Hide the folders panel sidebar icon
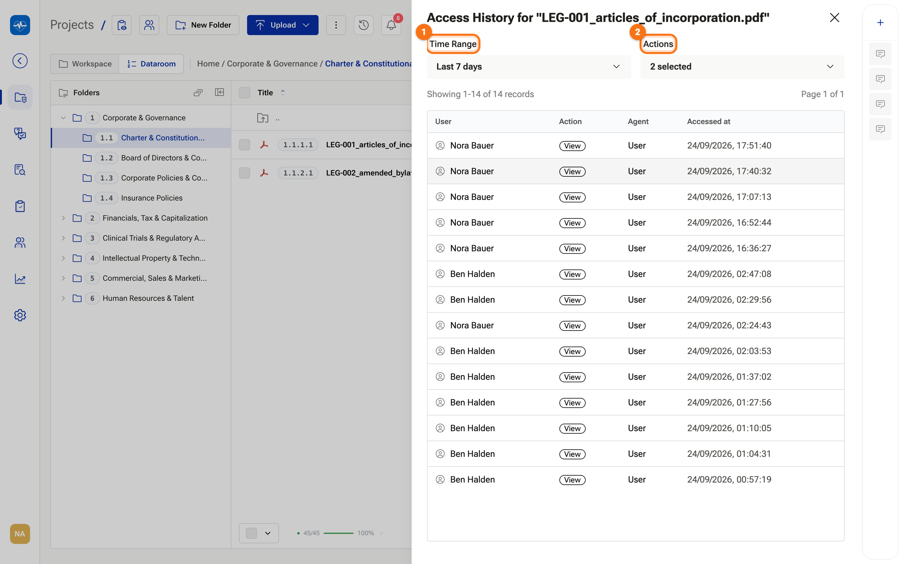Image resolution: width=903 pixels, height=564 pixels. pyautogui.click(x=219, y=92)
